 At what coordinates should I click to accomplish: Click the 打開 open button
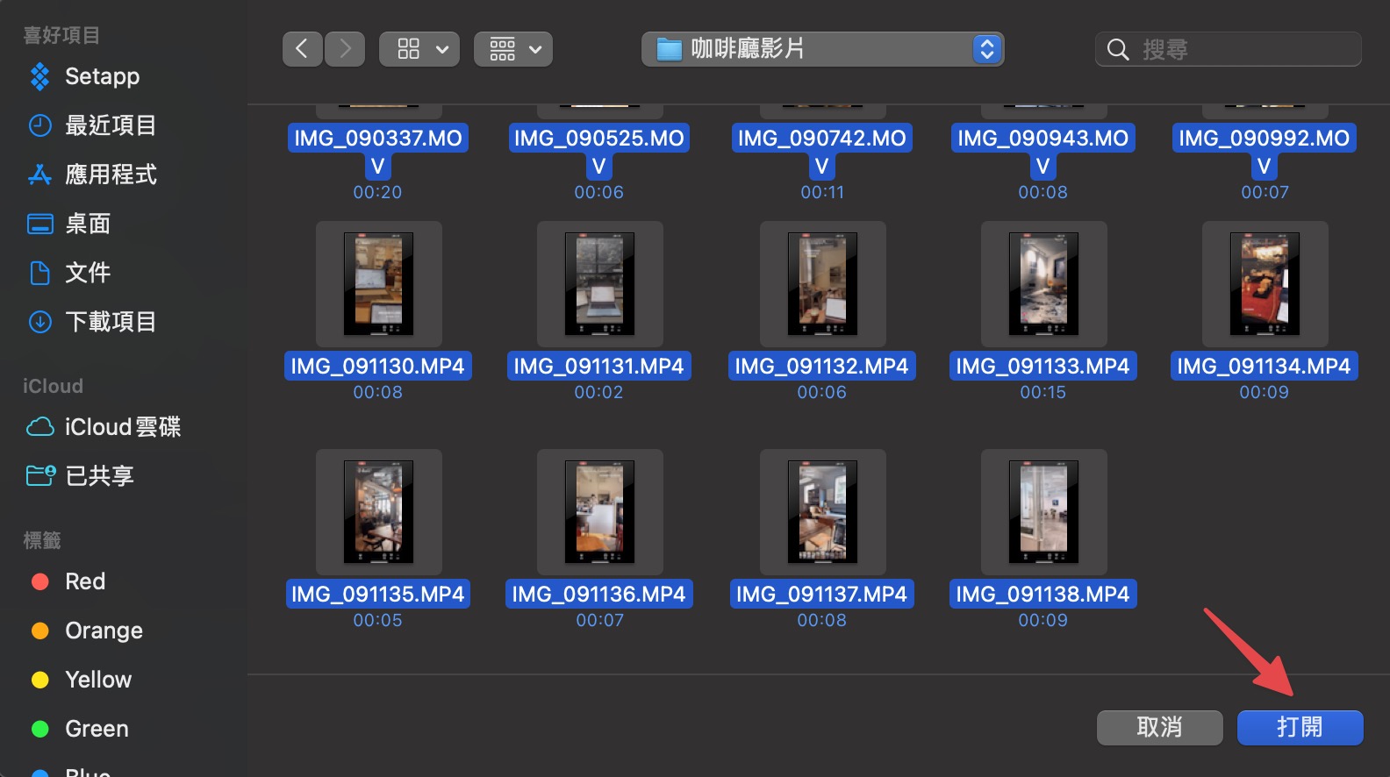point(1300,727)
